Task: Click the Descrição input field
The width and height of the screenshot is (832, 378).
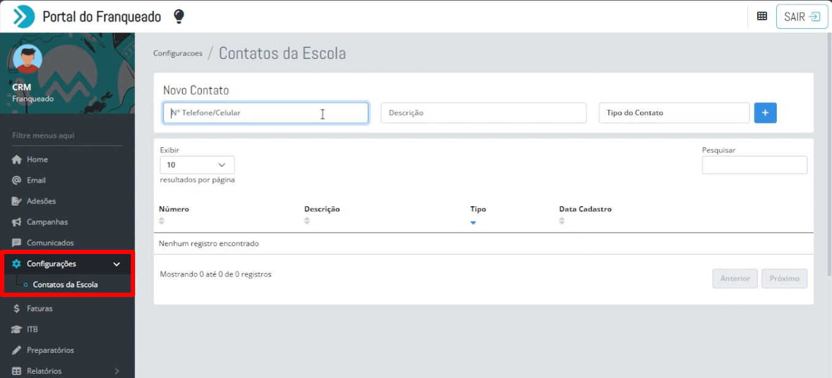Action: click(x=484, y=113)
